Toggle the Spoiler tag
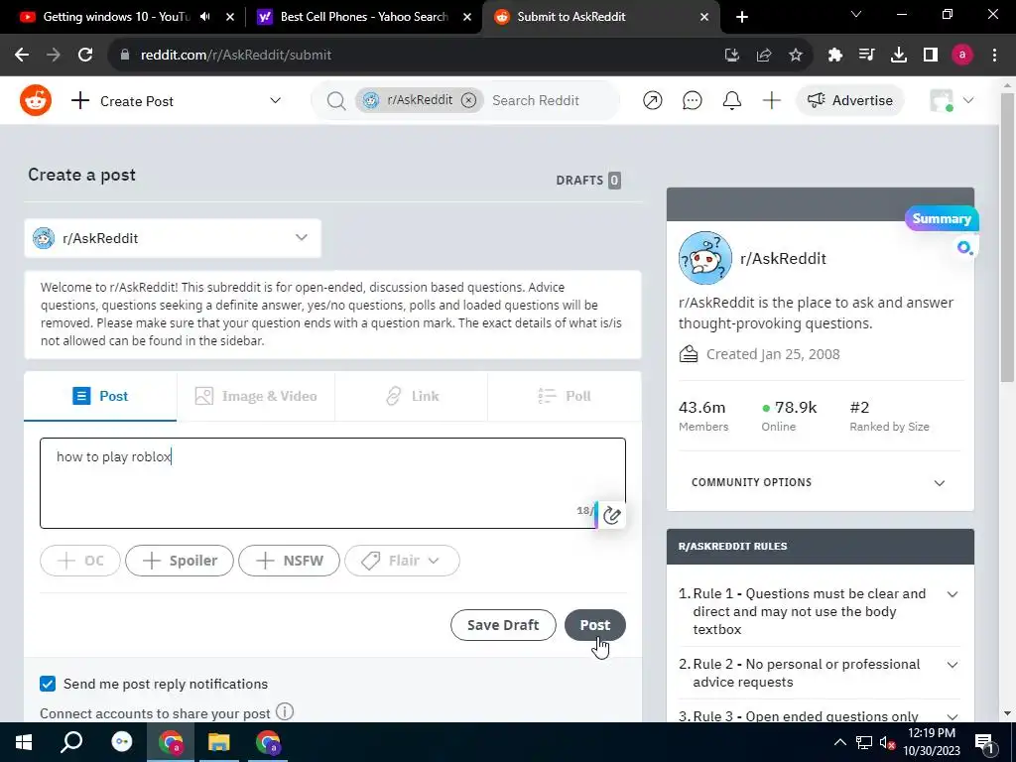 180,561
